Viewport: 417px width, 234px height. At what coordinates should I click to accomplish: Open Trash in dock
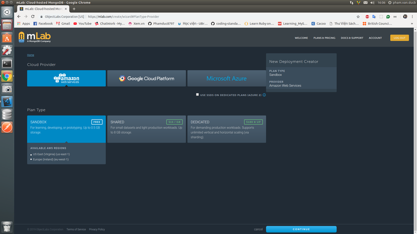[x=7, y=227]
